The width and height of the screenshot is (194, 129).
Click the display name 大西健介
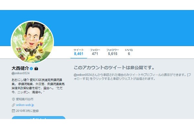click(20, 68)
